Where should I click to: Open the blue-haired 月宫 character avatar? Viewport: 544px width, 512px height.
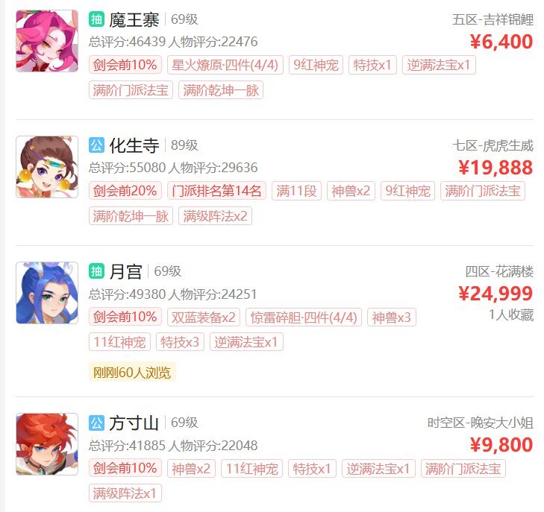point(47,293)
